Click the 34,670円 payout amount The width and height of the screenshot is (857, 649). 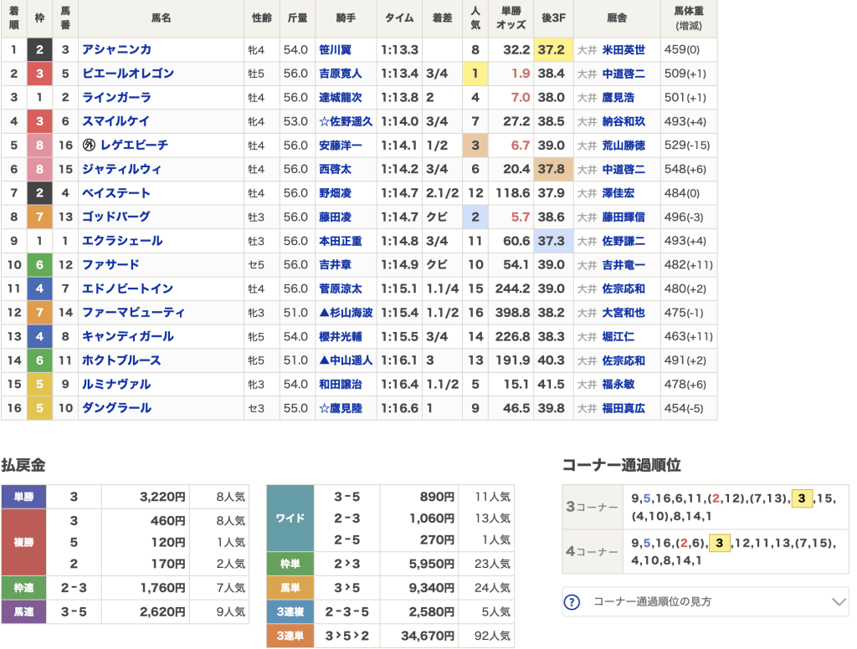click(x=428, y=636)
